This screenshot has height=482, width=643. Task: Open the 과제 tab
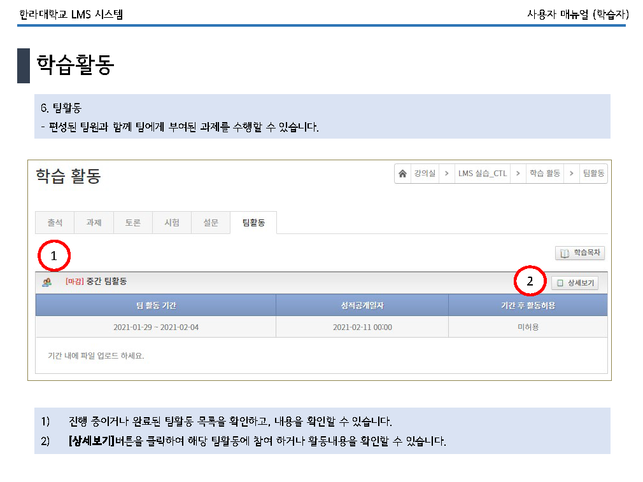click(94, 223)
